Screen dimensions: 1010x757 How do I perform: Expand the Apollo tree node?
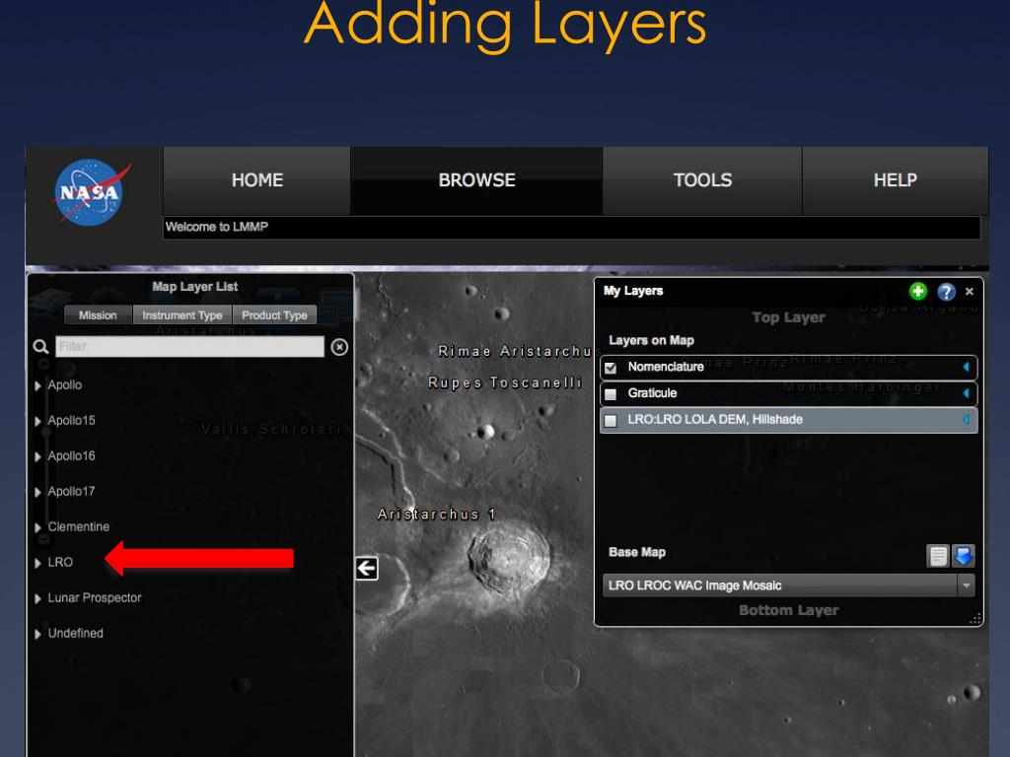click(x=38, y=385)
